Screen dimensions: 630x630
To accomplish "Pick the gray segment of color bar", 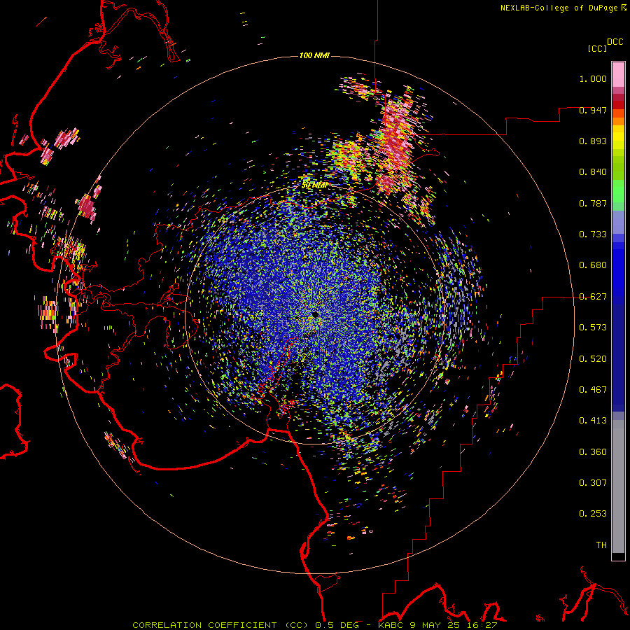I will click(618, 486).
